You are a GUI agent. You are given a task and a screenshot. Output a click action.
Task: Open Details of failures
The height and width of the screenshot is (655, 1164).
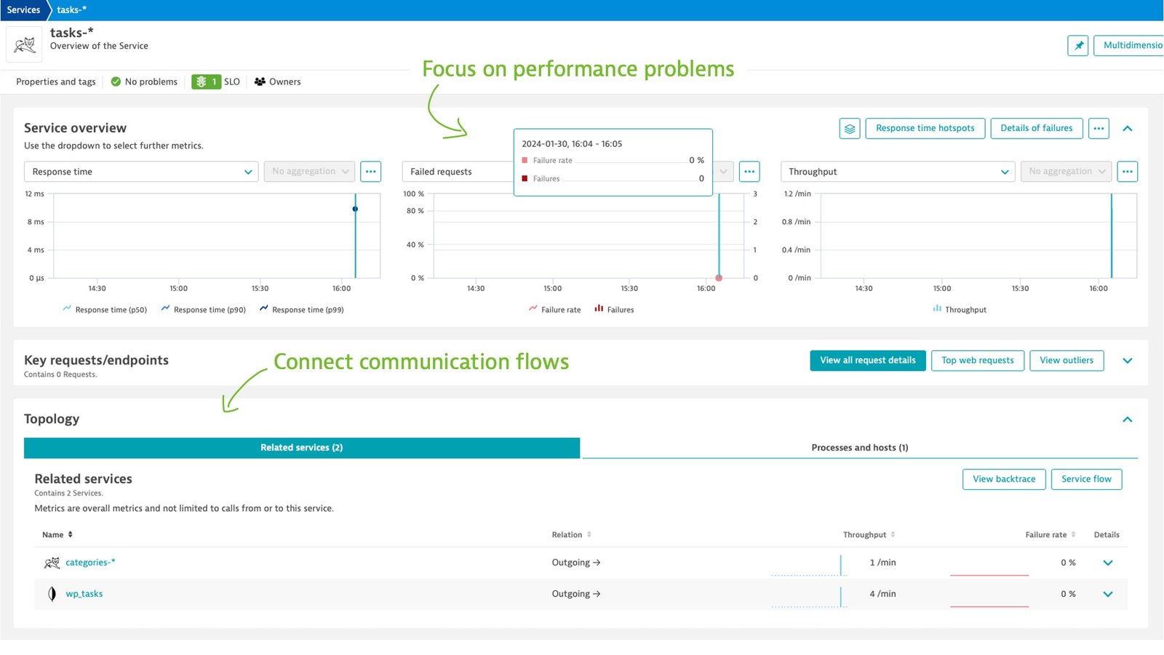point(1037,129)
